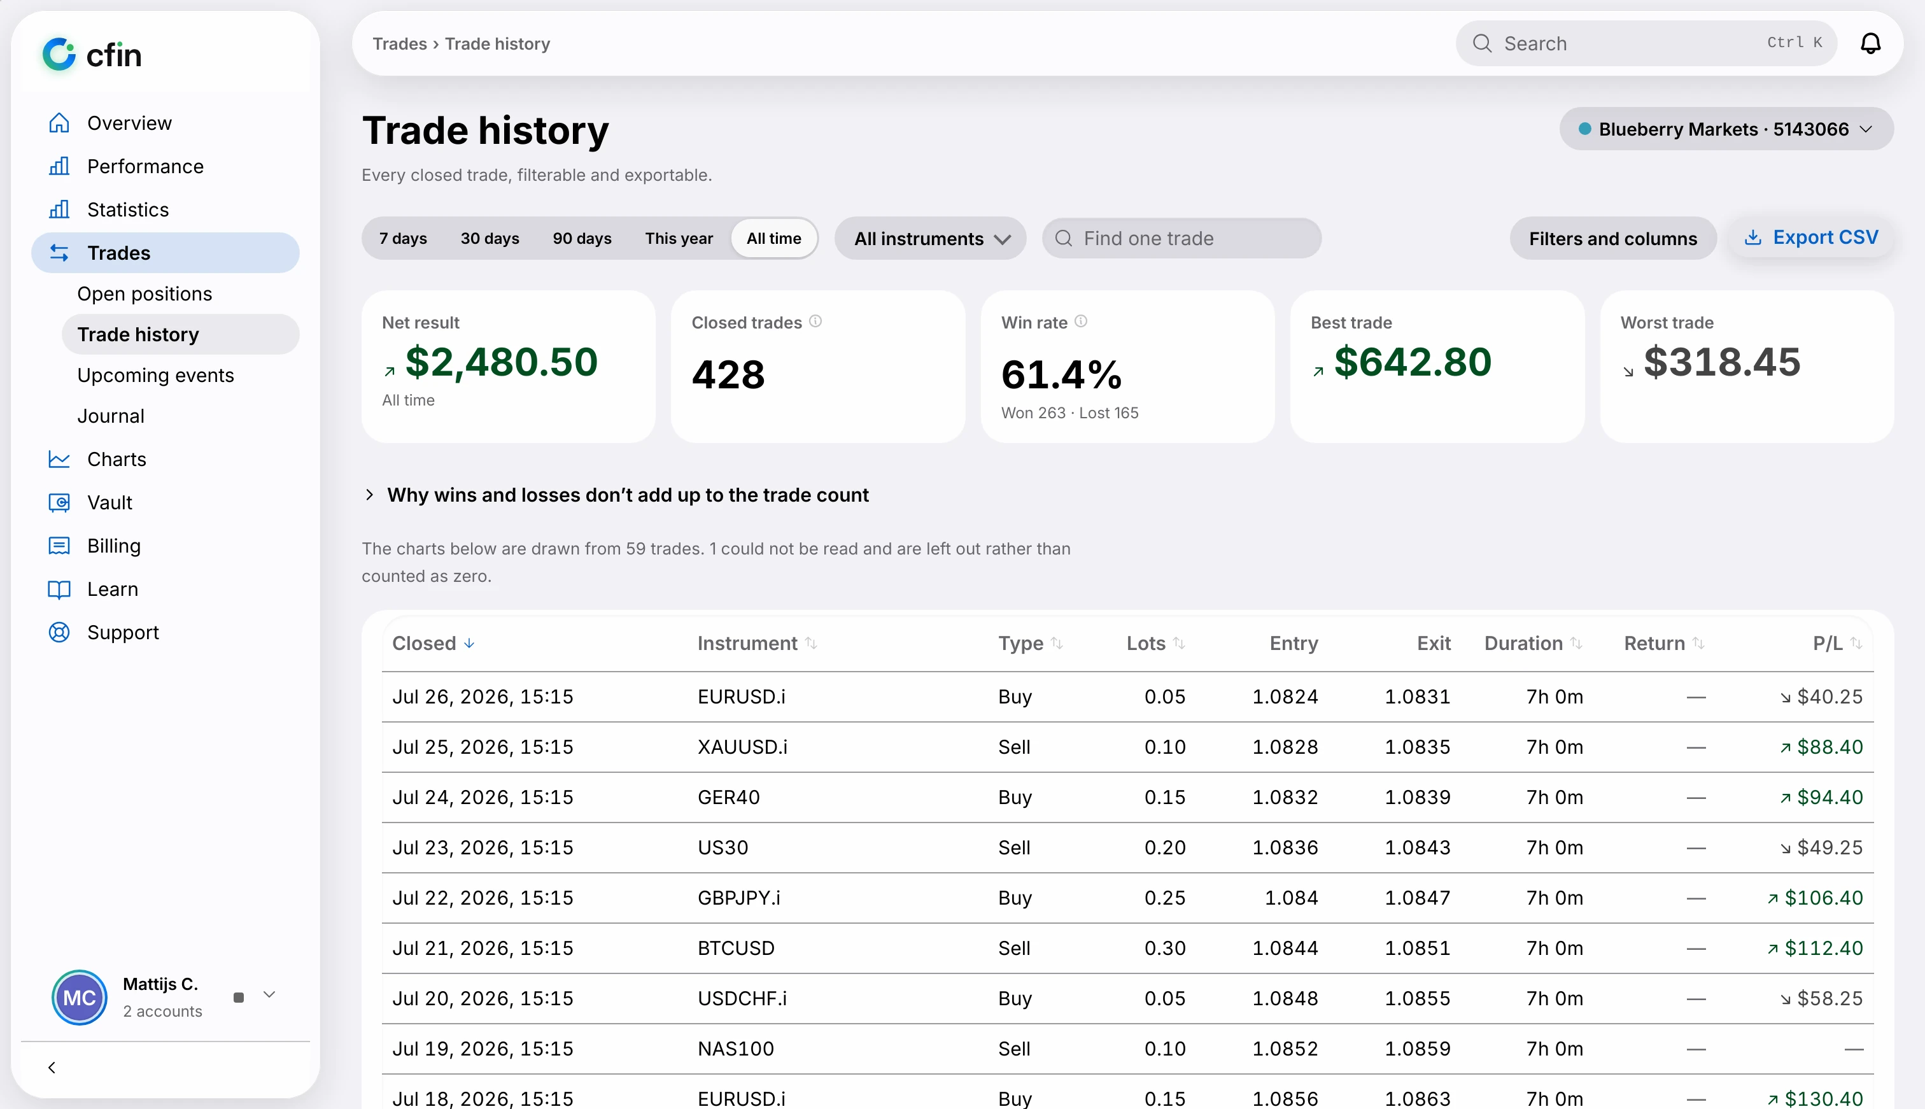Screen dimensions: 1925x1109
Task: Select the 30 days range
Action: point(490,238)
